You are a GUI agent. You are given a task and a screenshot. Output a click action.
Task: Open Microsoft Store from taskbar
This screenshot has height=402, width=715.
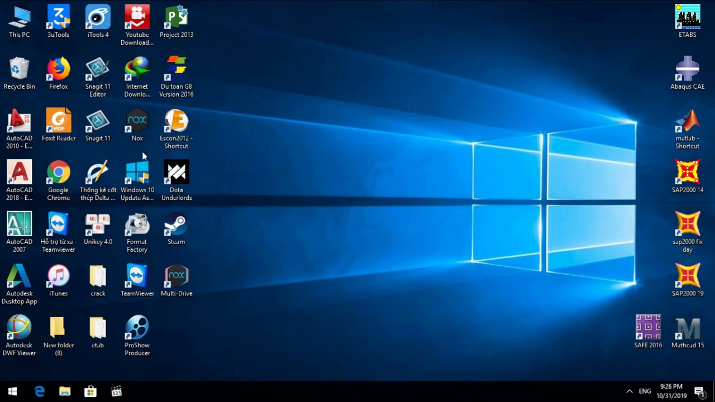[90, 391]
